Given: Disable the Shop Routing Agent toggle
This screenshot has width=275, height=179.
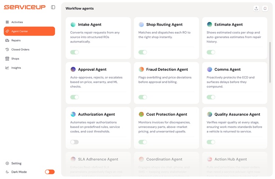Looking at the screenshot, I should (x=142, y=52).
